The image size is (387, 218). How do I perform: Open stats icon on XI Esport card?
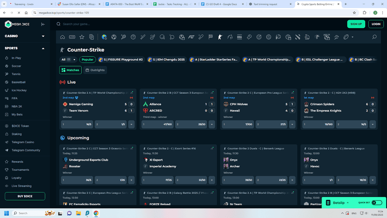(x=212, y=148)
